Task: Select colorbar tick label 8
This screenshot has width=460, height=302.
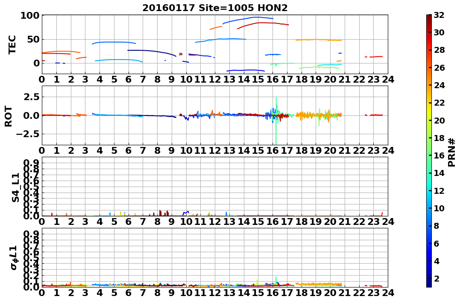Action: [437, 226]
